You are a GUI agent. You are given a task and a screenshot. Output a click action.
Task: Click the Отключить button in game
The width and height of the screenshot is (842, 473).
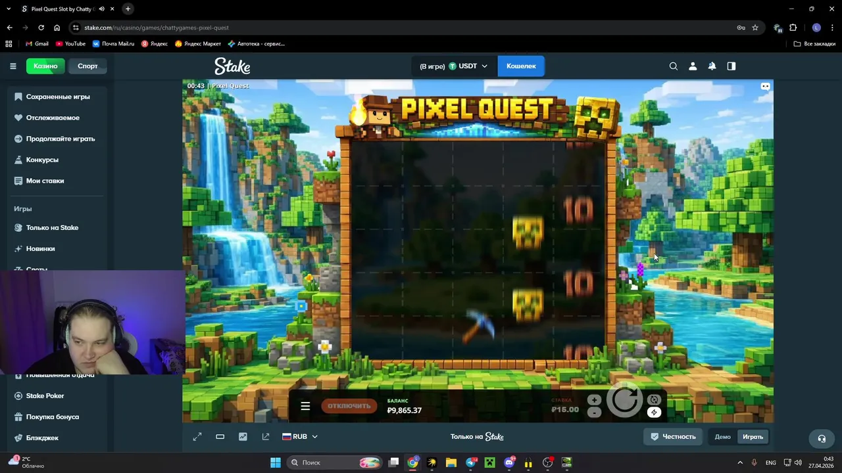click(x=349, y=406)
